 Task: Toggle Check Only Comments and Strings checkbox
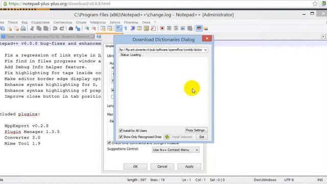(x=109, y=143)
